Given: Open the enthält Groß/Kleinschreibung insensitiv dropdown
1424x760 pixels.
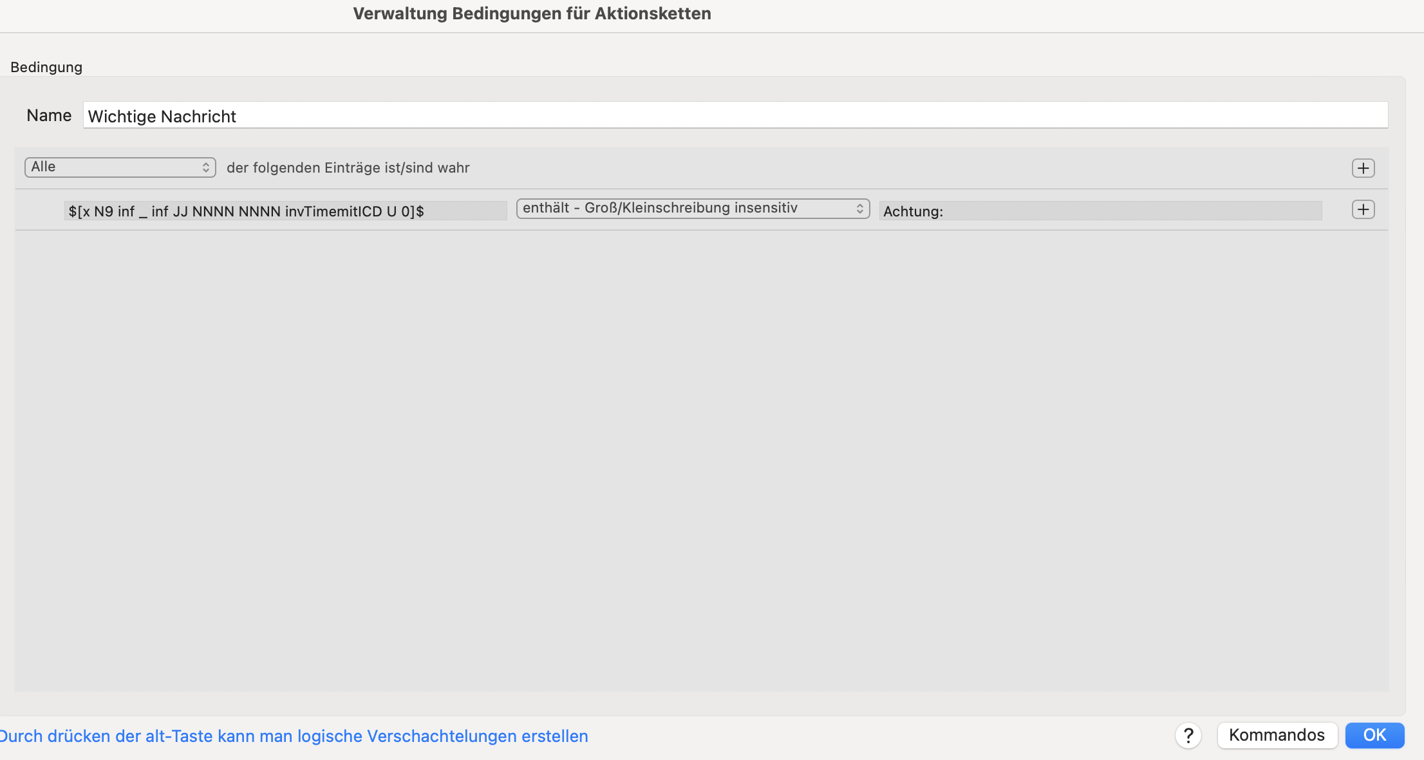Looking at the screenshot, I should point(693,209).
